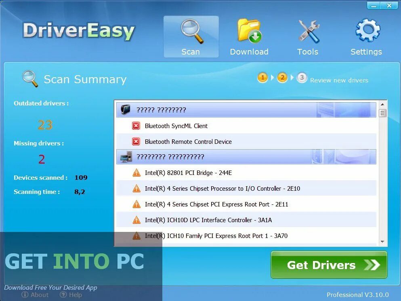Click warning icon beside 82801 PCI Bridge

136,173
